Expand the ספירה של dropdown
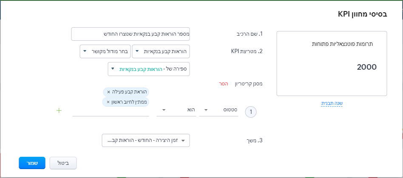The image size is (403, 178). 149,69
